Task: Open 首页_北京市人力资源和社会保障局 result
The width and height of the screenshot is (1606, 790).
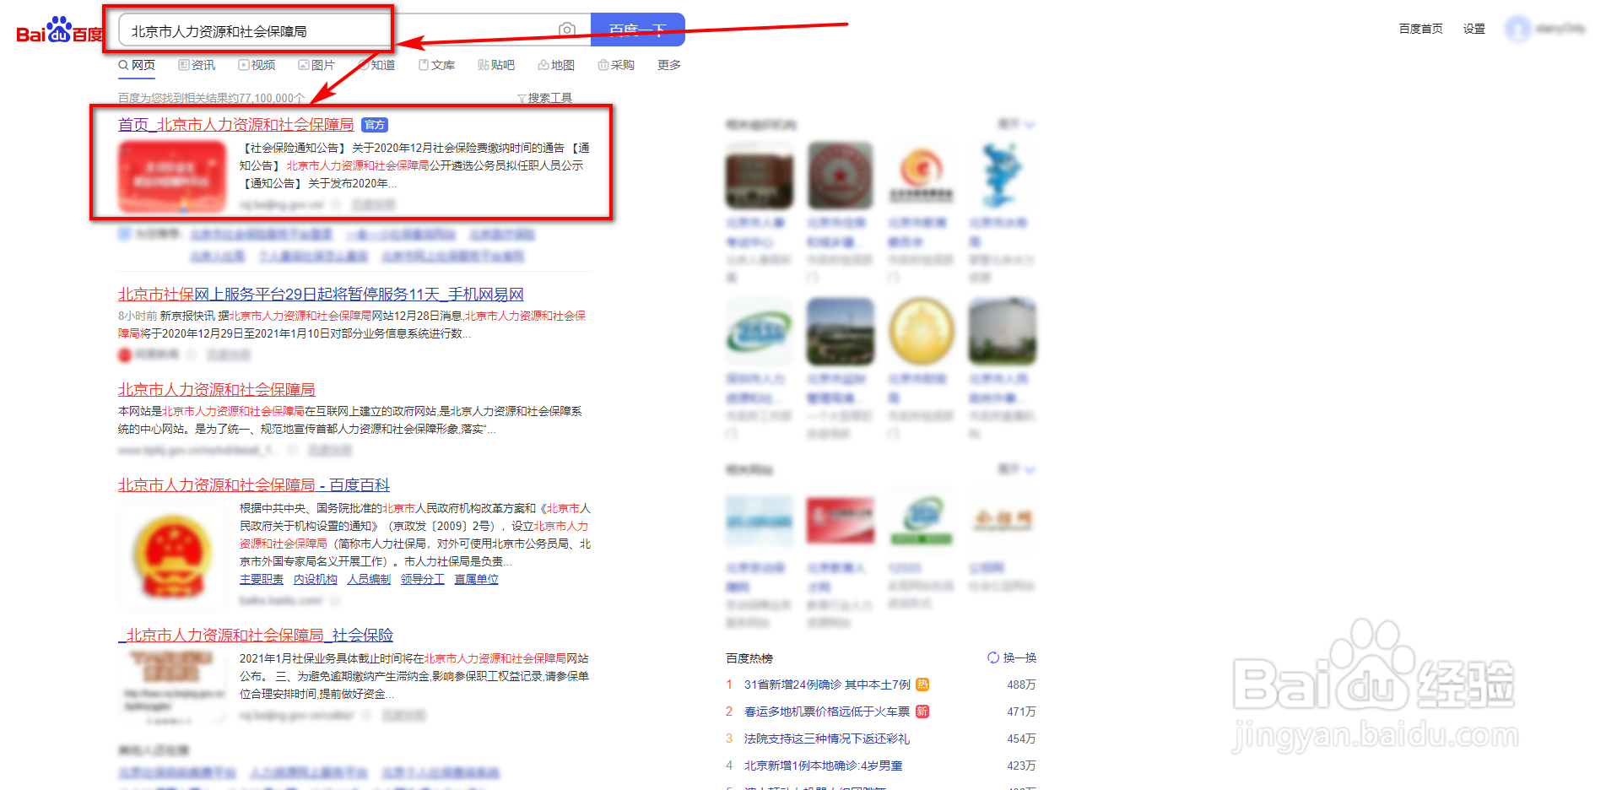Action: pyautogui.click(x=235, y=125)
